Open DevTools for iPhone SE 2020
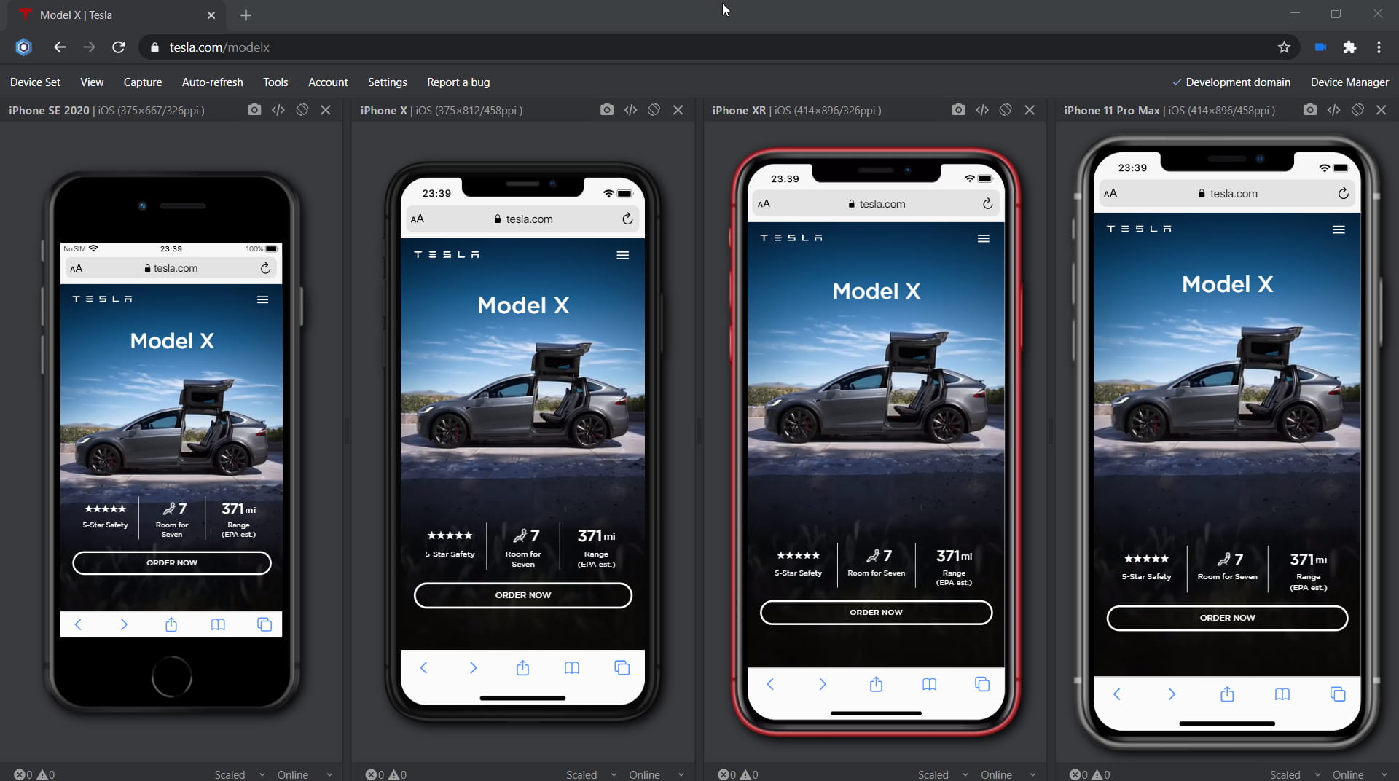This screenshot has height=781, width=1399. click(x=278, y=110)
